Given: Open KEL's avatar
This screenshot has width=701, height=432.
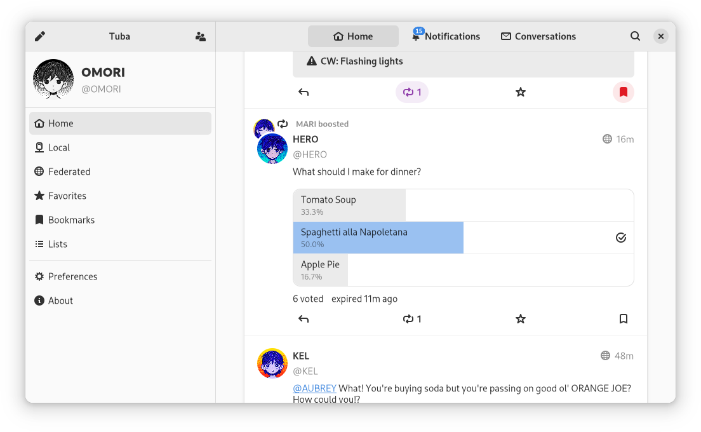Looking at the screenshot, I should tap(272, 363).
